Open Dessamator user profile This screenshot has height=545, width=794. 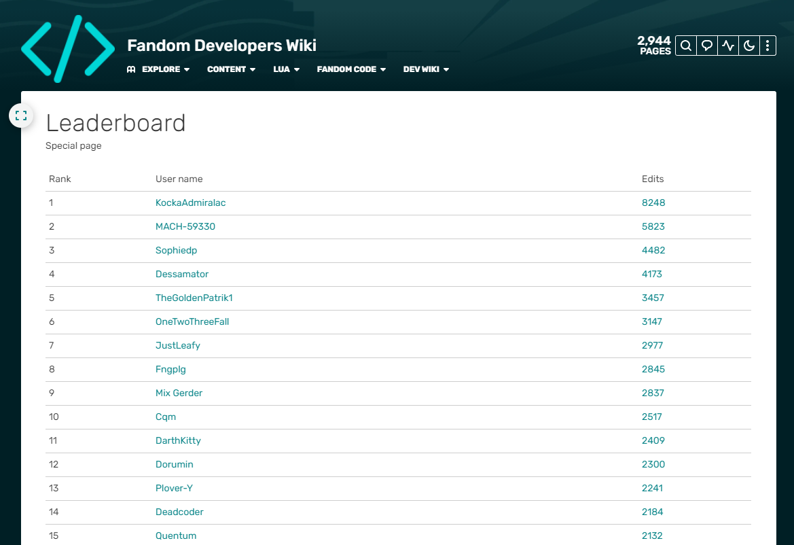coord(182,274)
